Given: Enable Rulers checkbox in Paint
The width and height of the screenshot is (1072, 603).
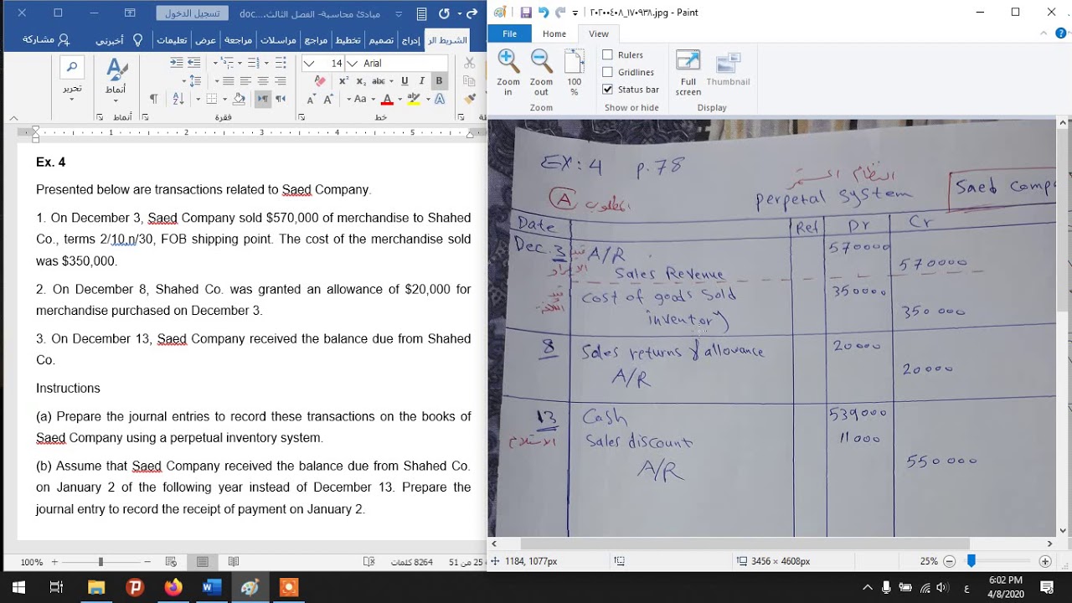Looking at the screenshot, I should [x=608, y=54].
